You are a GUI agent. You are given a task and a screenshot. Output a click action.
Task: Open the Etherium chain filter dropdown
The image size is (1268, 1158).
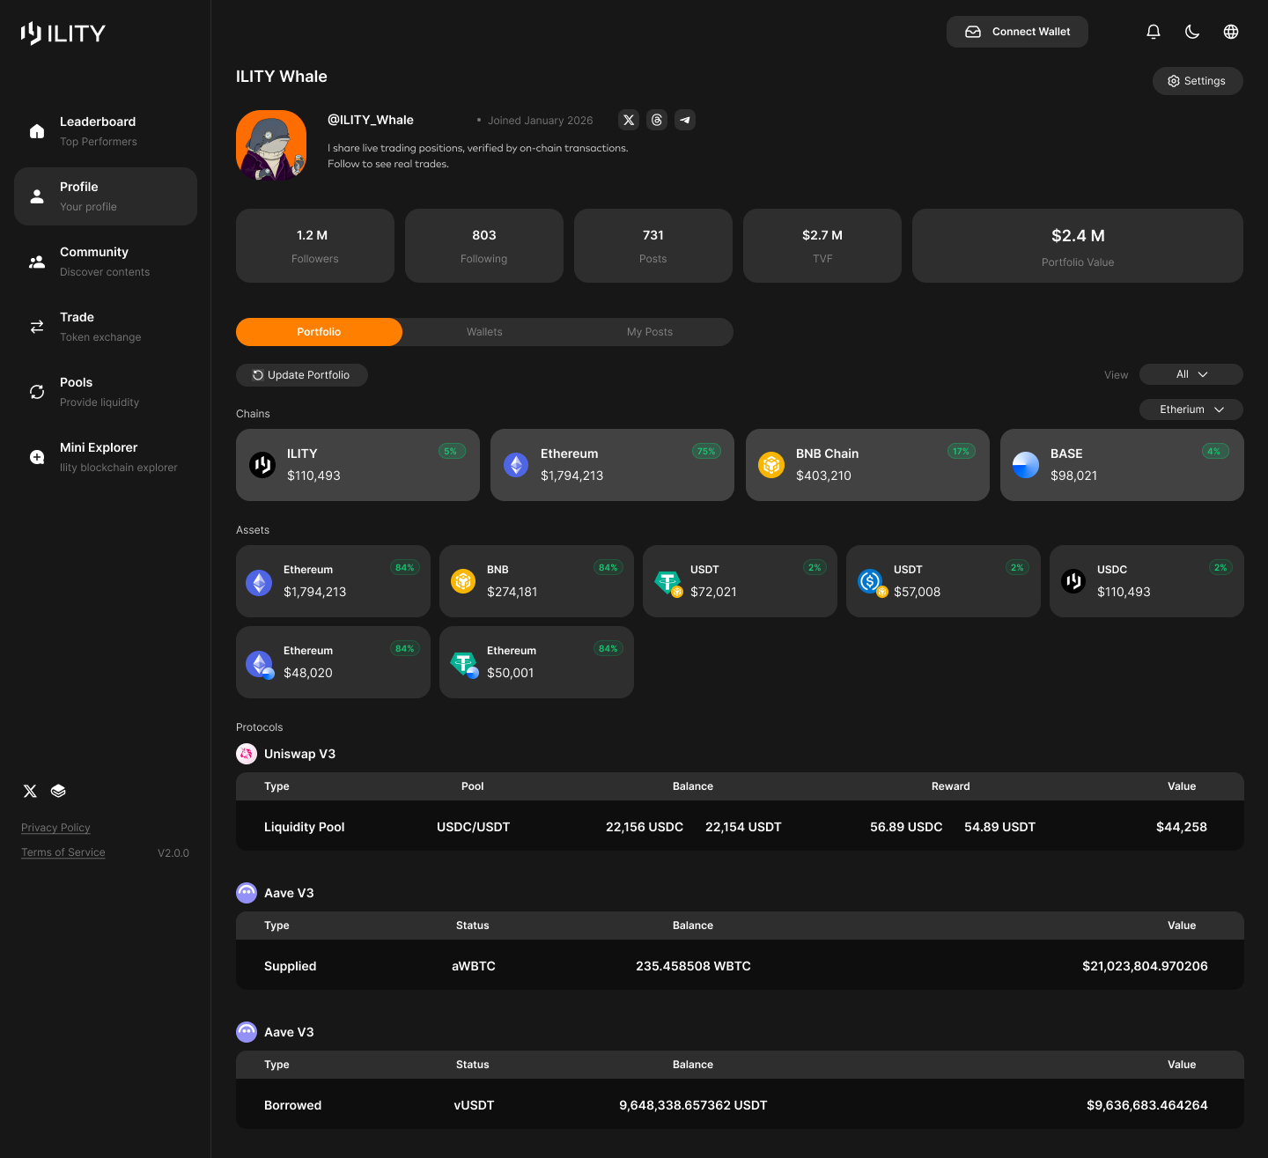pyautogui.click(x=1191, y=409)
